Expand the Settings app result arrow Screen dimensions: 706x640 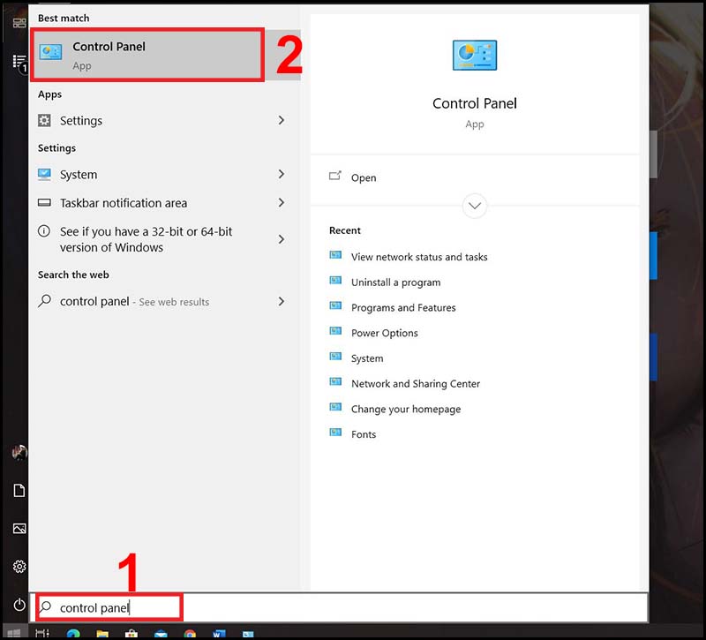[281, 120]
